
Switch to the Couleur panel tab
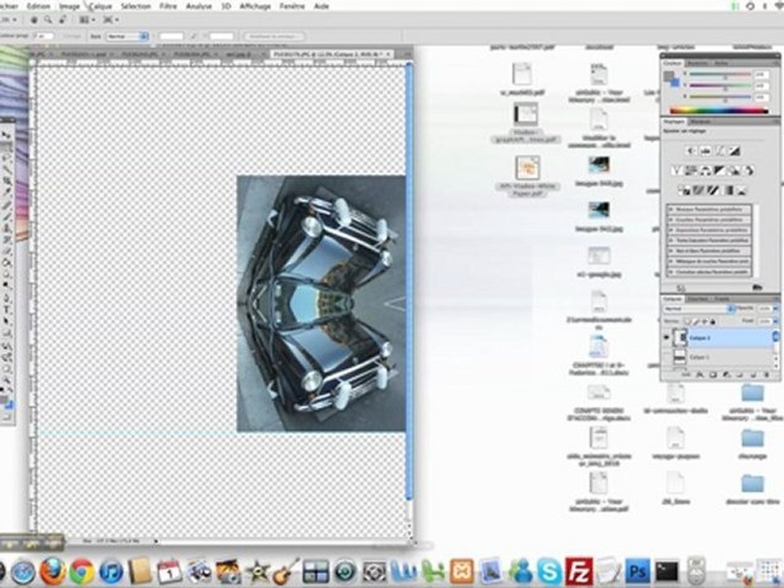[x=672, y=63]
